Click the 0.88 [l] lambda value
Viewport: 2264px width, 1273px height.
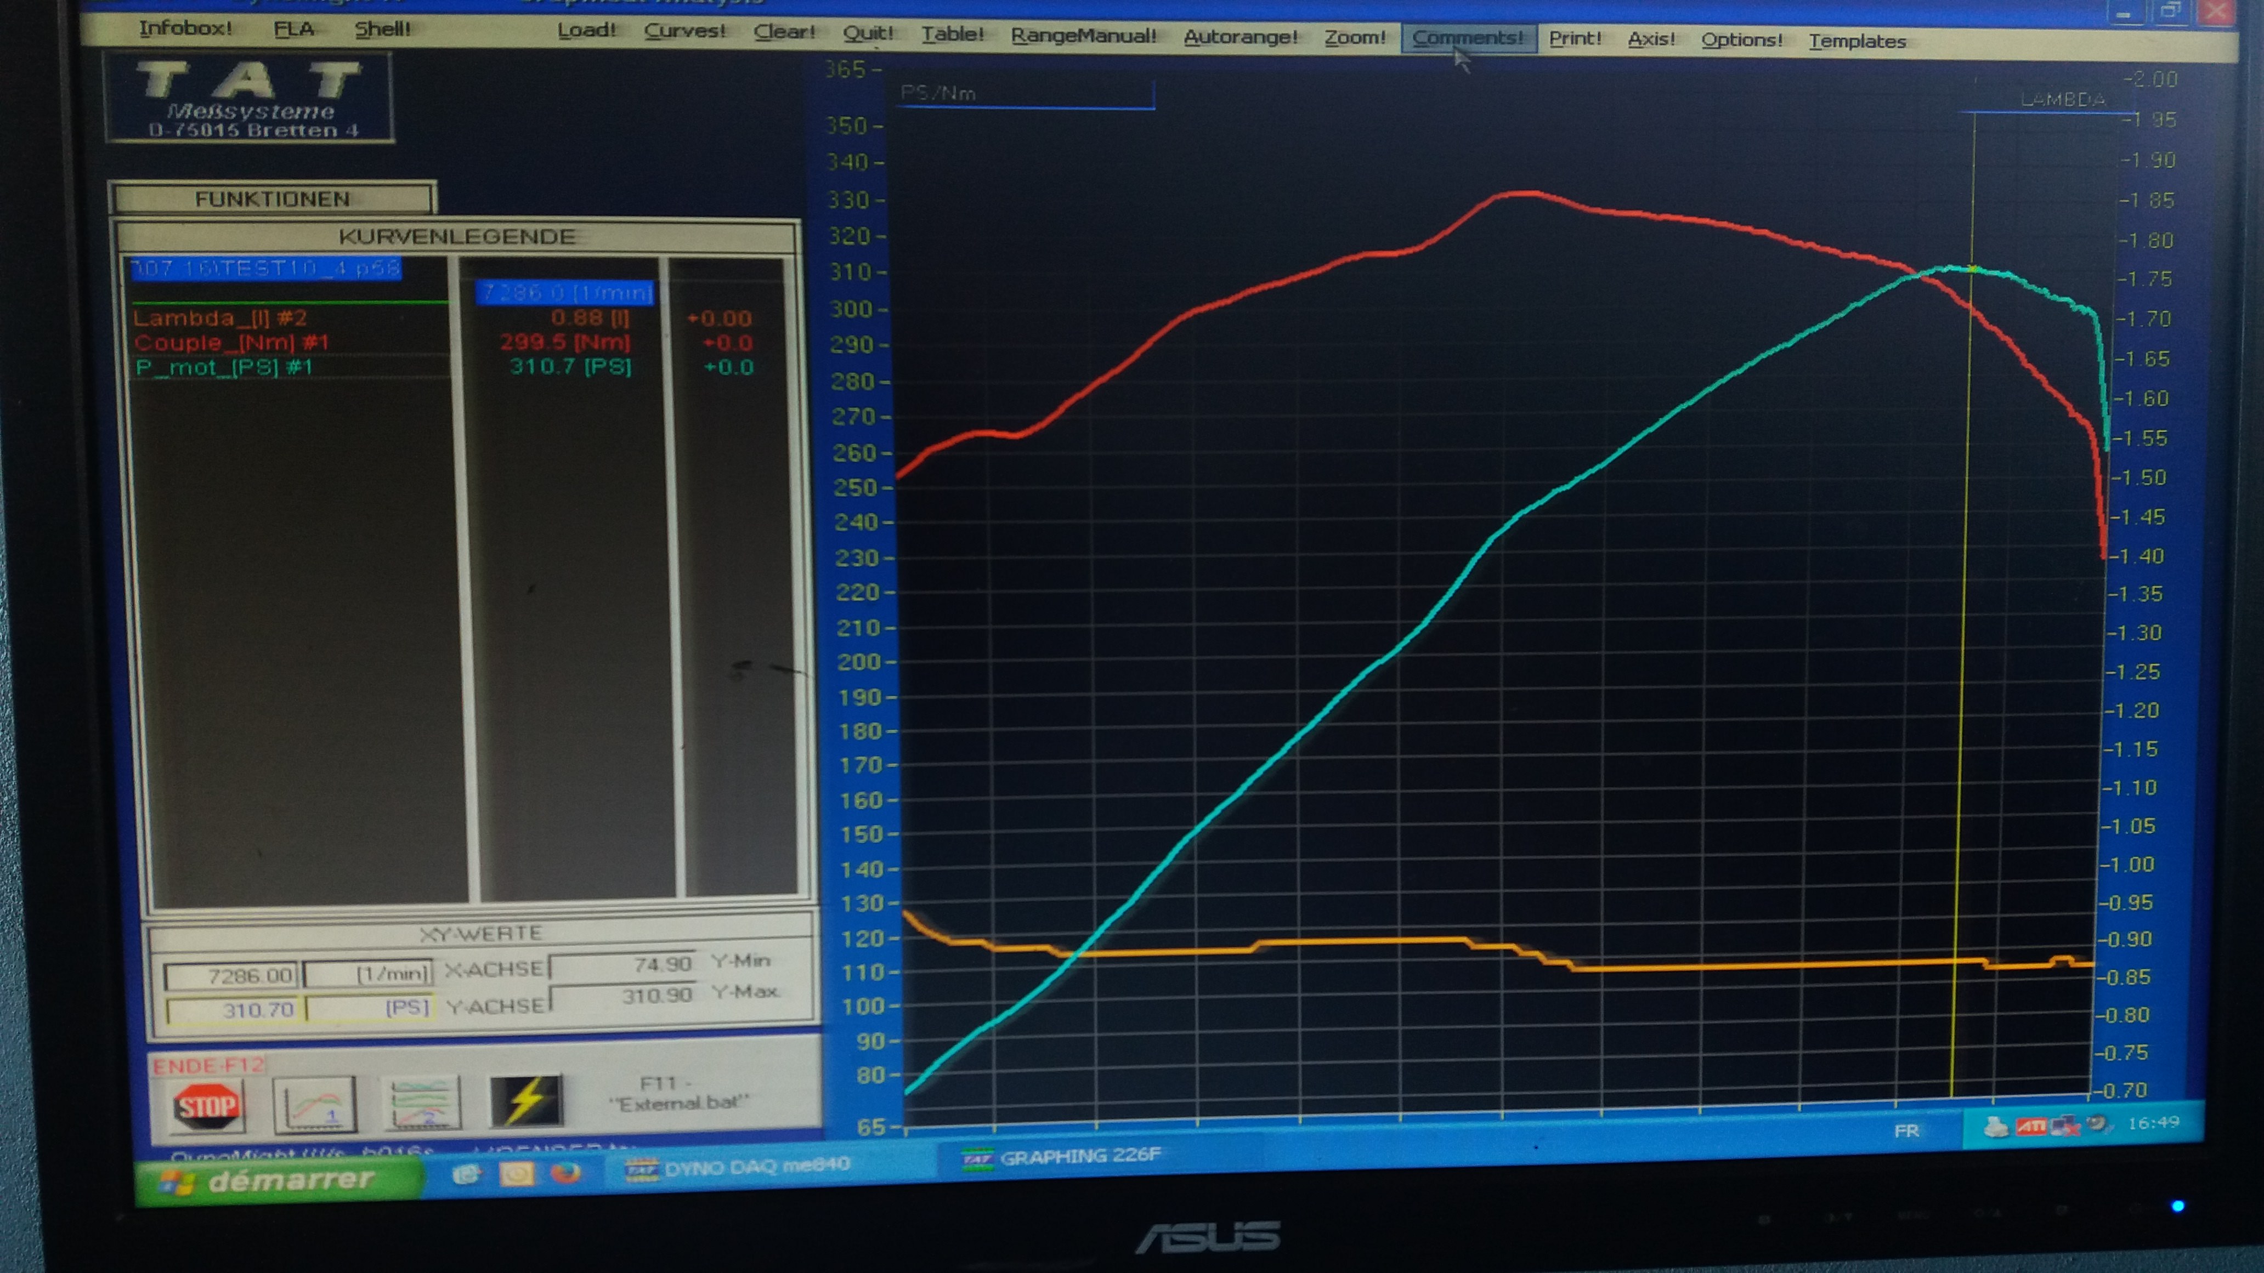590,317
